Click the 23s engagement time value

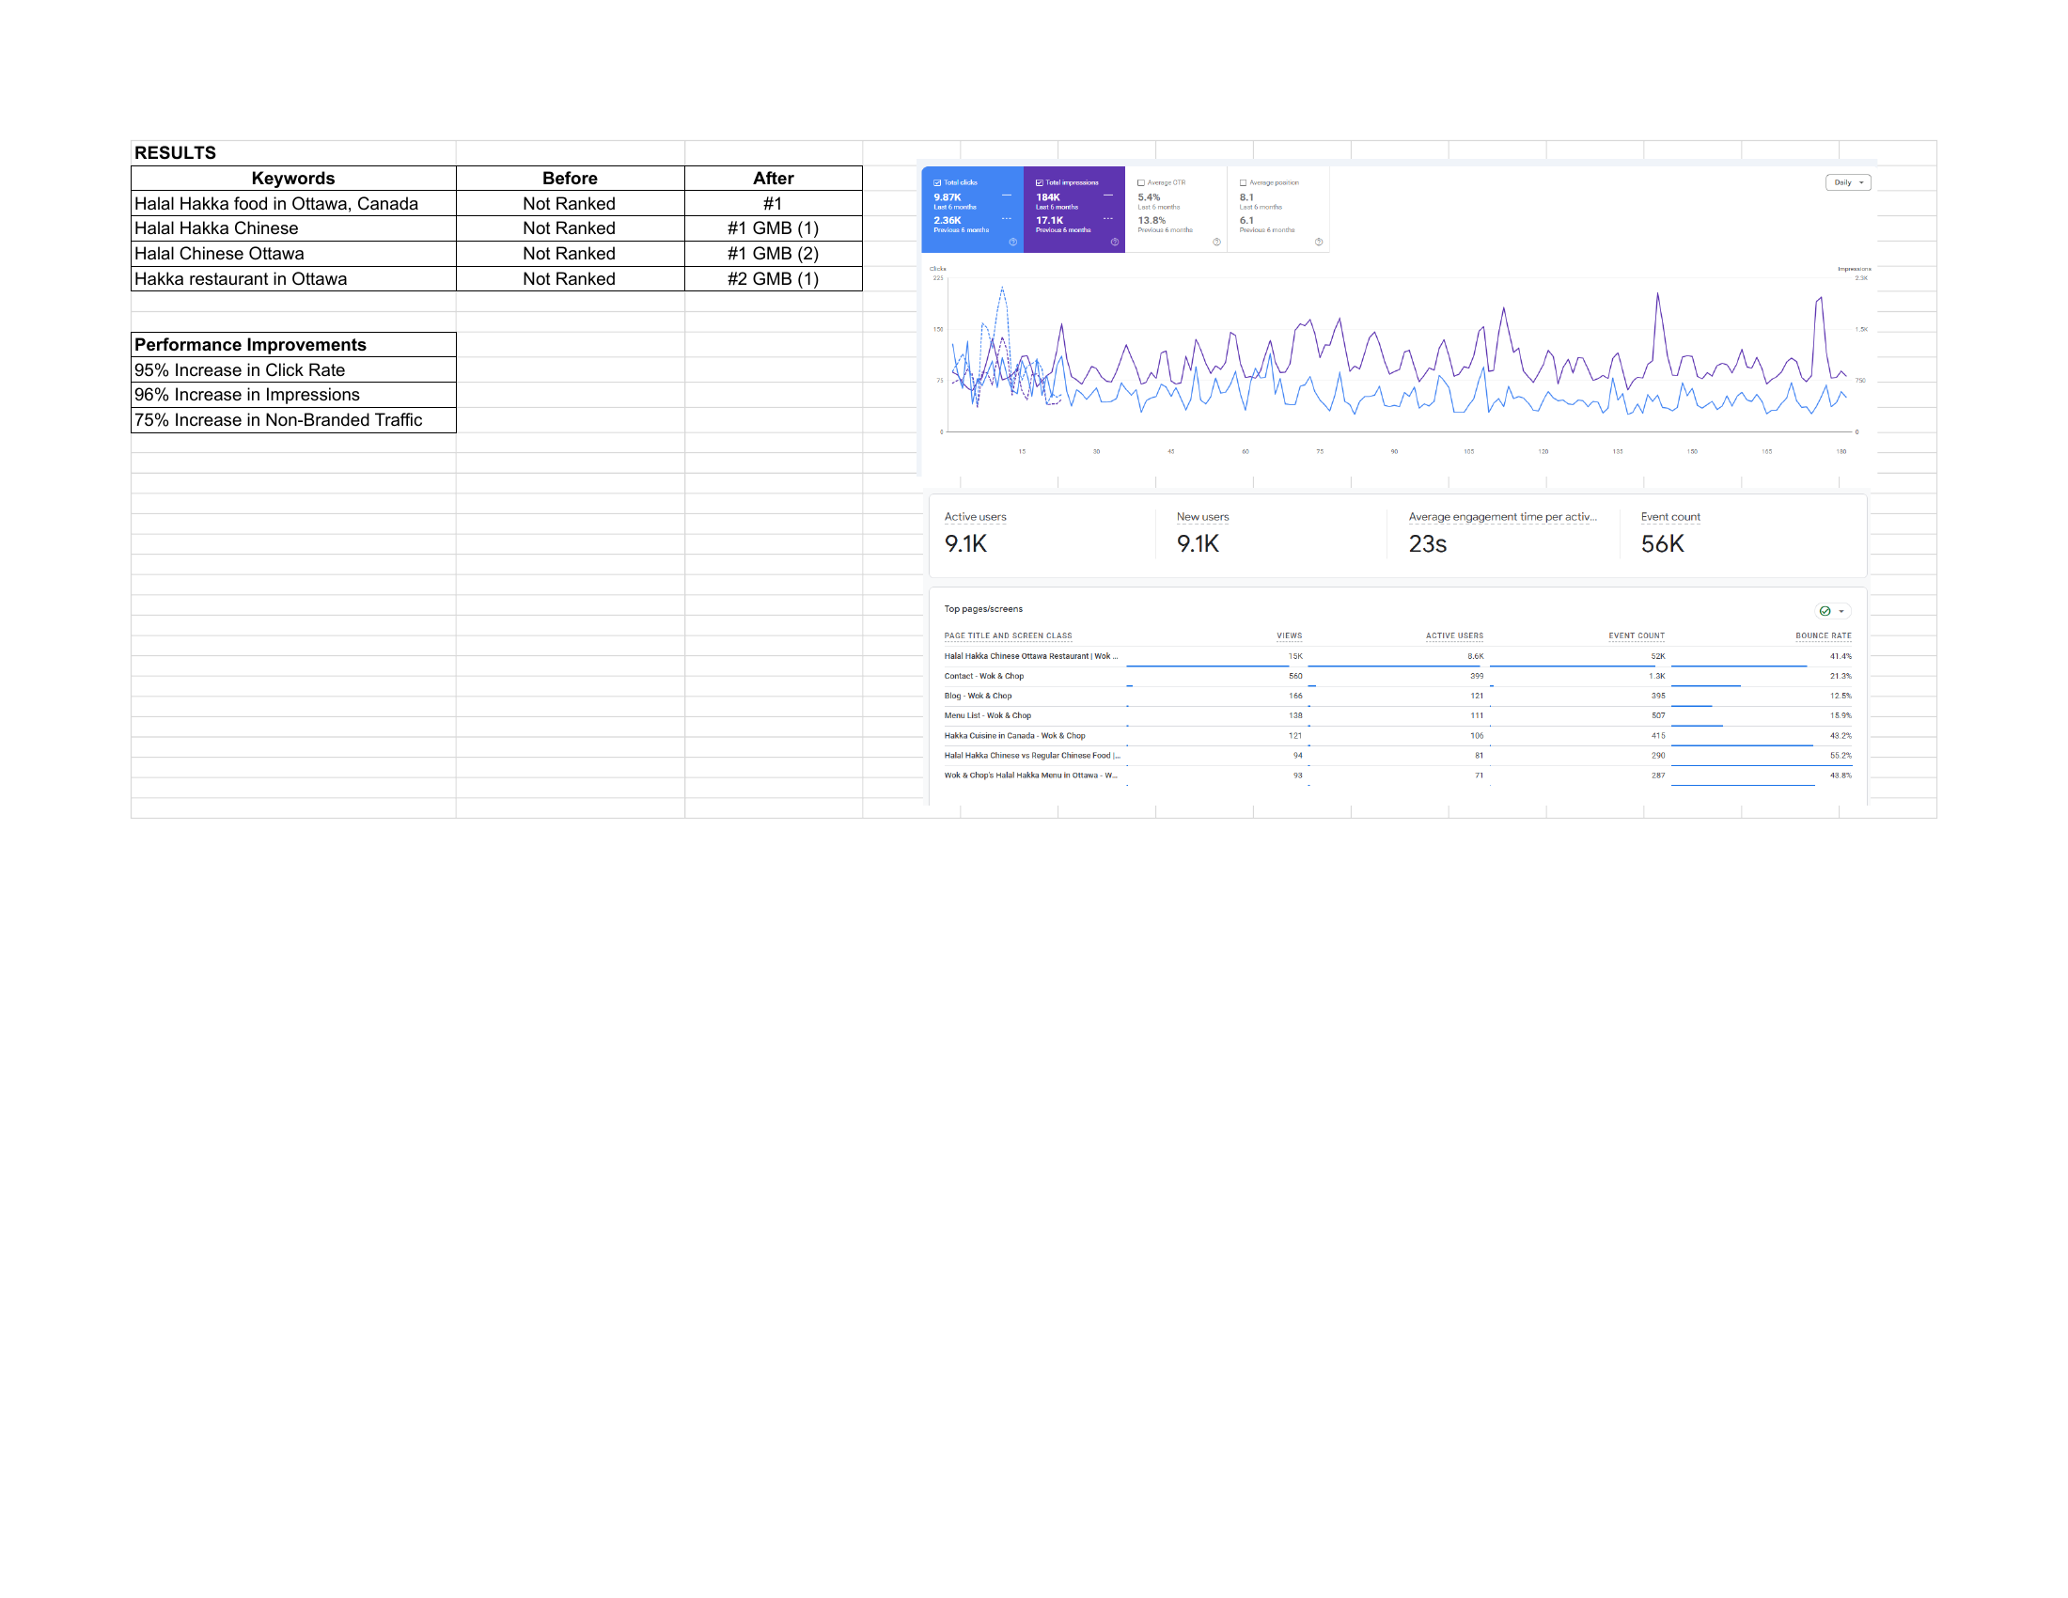pos(1427,543)
